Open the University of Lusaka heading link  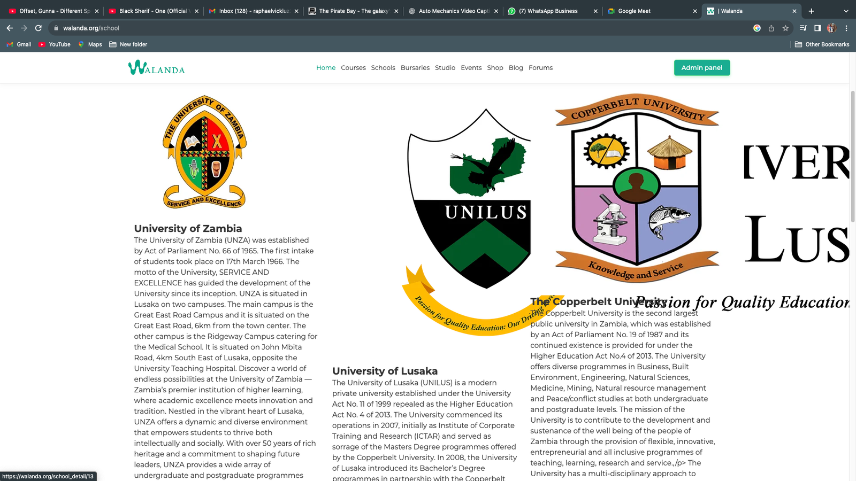click(x=385, y=371)
